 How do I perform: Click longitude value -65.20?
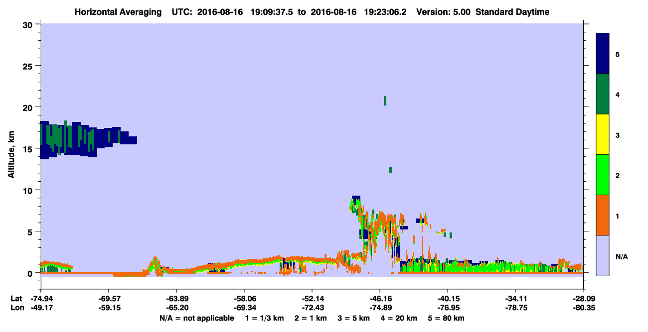point(176,308)
